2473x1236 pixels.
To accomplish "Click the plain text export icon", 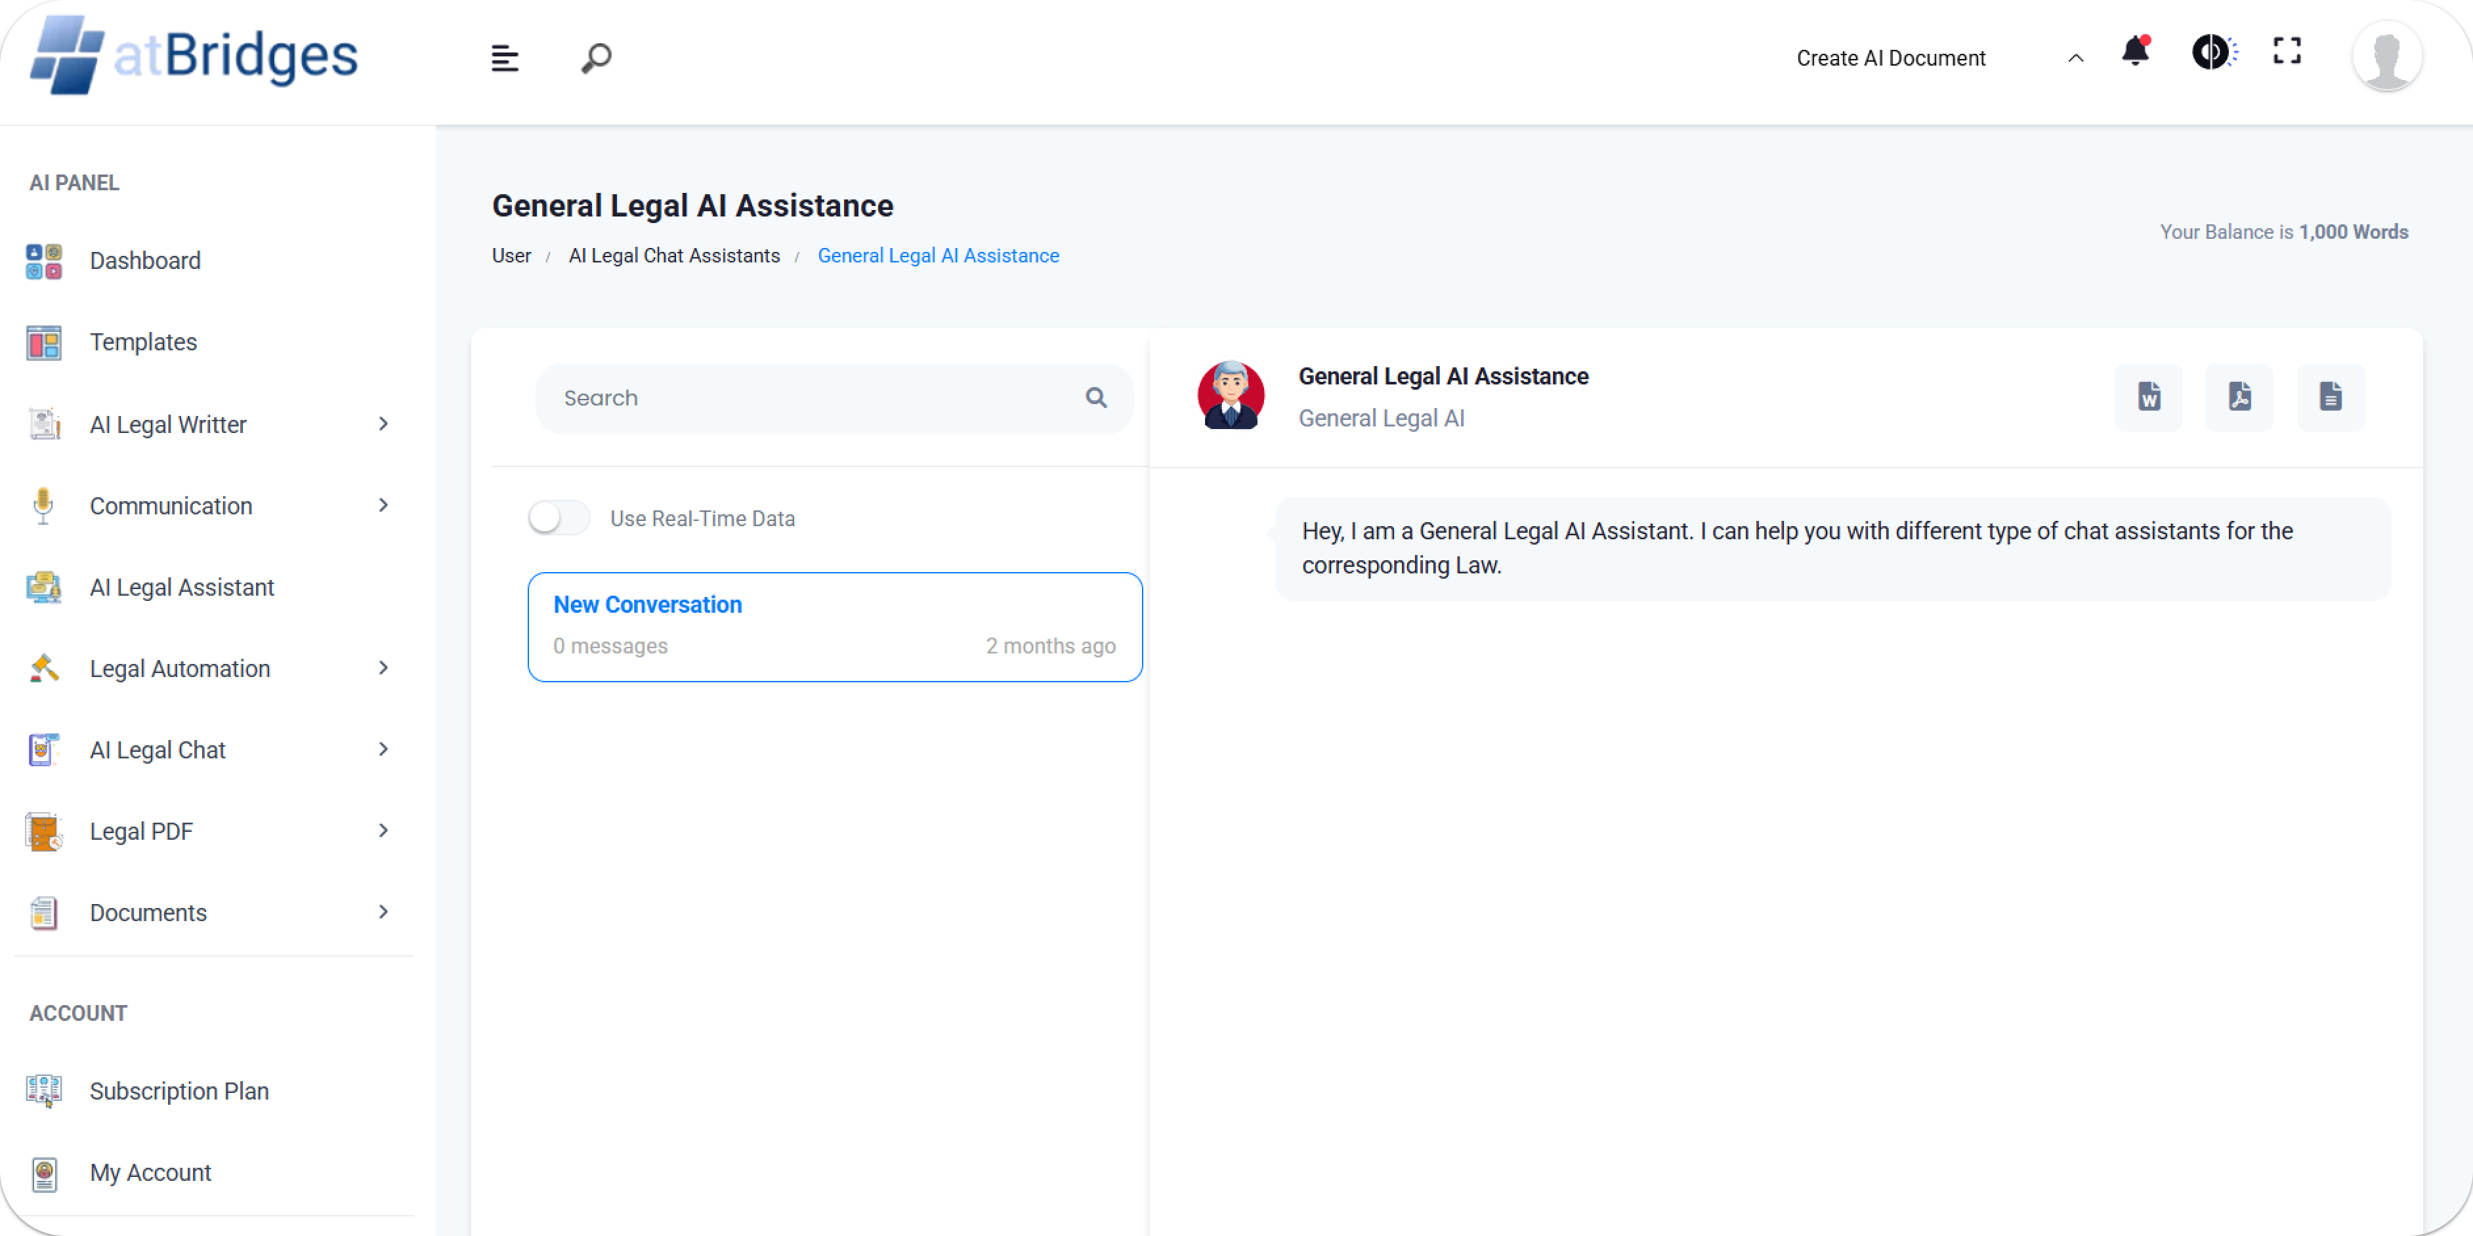I will click(2330, 396).
